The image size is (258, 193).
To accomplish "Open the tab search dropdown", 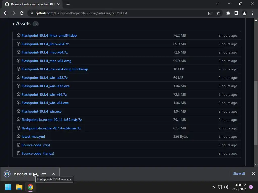I will tap(217, 4).
